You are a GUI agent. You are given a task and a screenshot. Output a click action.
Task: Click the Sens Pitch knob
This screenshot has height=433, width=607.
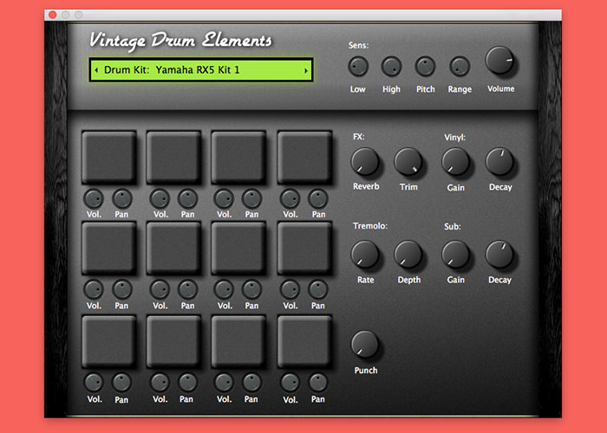(425, 67)
